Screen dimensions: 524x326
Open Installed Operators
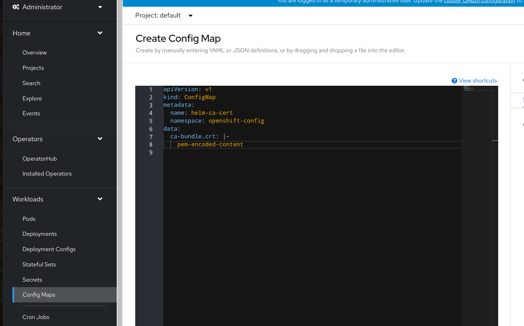pyautogui.click(x=47, y=174)
